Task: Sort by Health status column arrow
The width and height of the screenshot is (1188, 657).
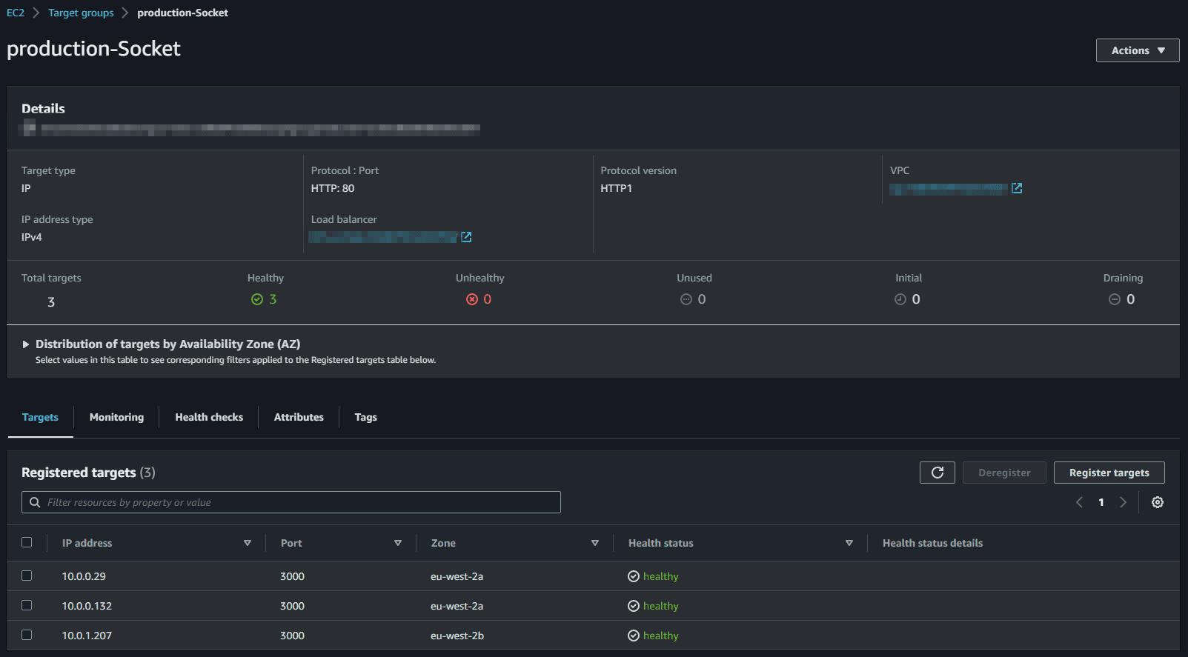Action: click(849, 543)
